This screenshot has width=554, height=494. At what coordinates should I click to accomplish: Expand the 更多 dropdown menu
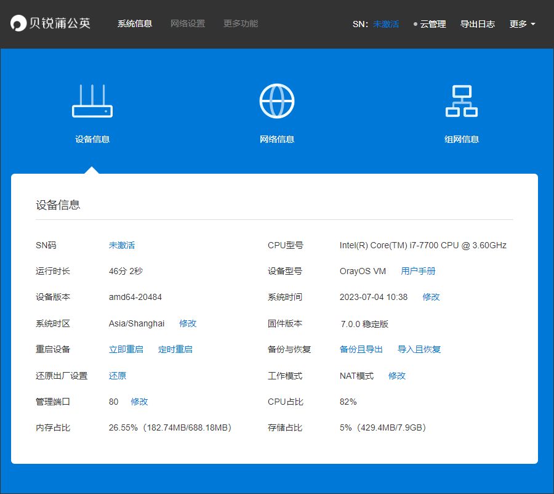[520, 24]
